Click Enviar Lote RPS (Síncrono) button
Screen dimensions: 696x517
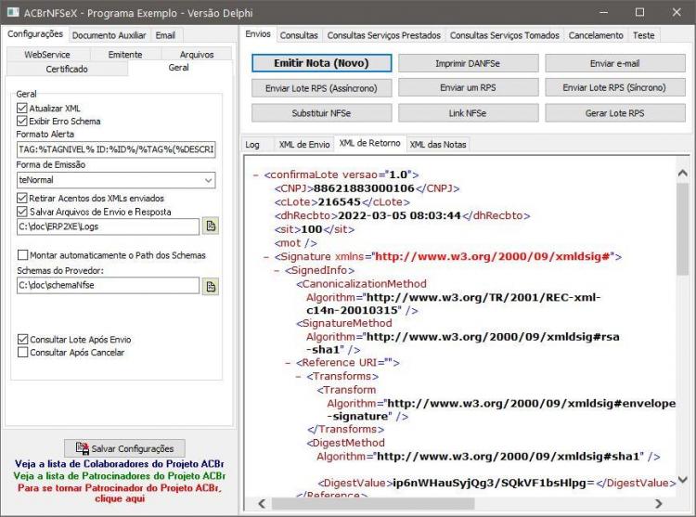coord(614,88)
